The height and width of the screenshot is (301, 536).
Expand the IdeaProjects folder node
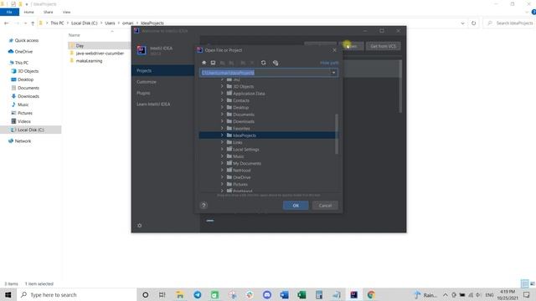click(222, 135)
